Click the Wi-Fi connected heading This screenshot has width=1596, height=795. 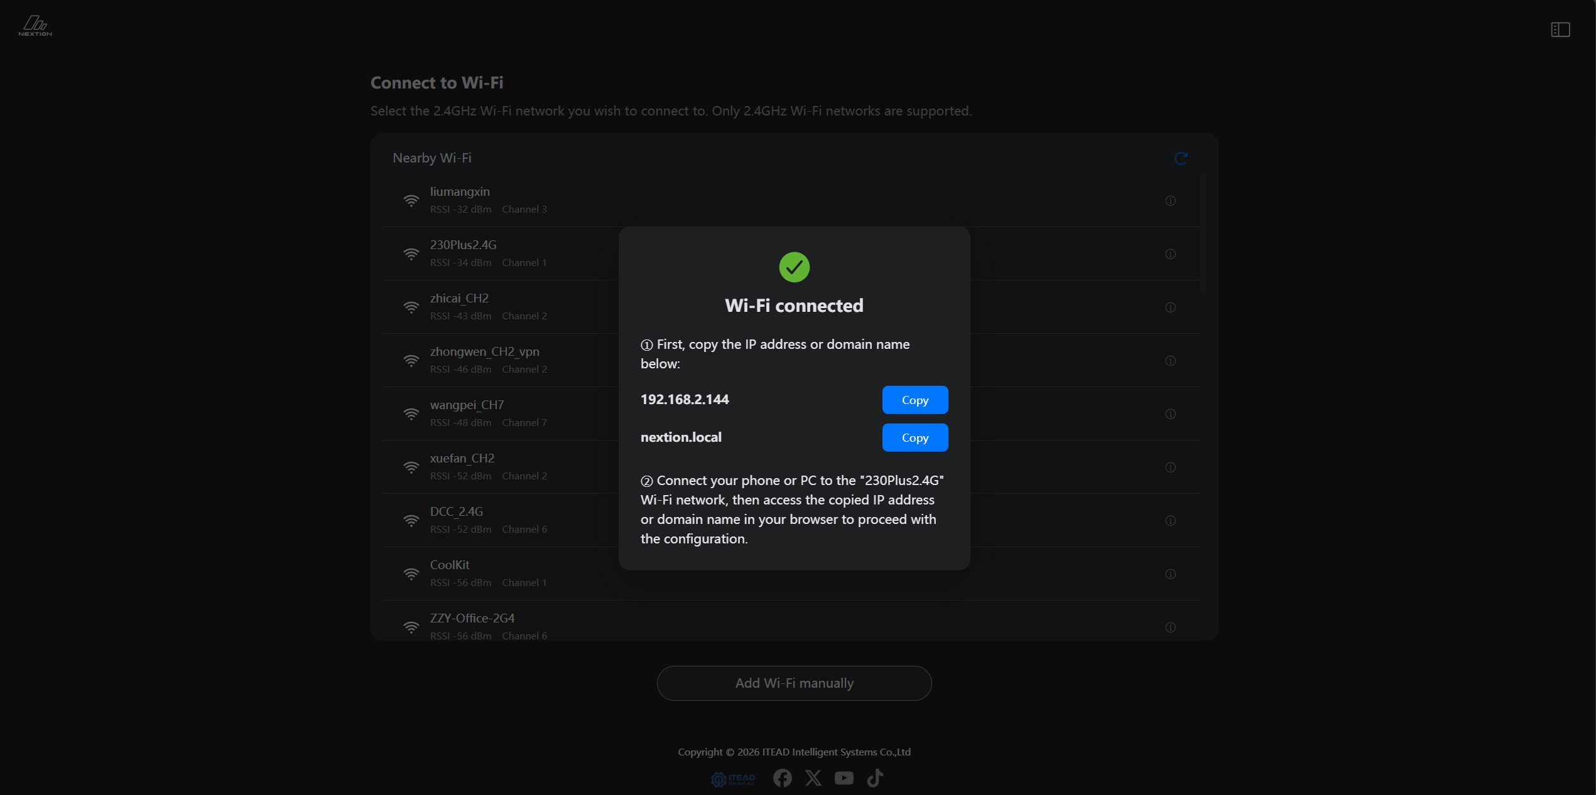coord(795,306)
